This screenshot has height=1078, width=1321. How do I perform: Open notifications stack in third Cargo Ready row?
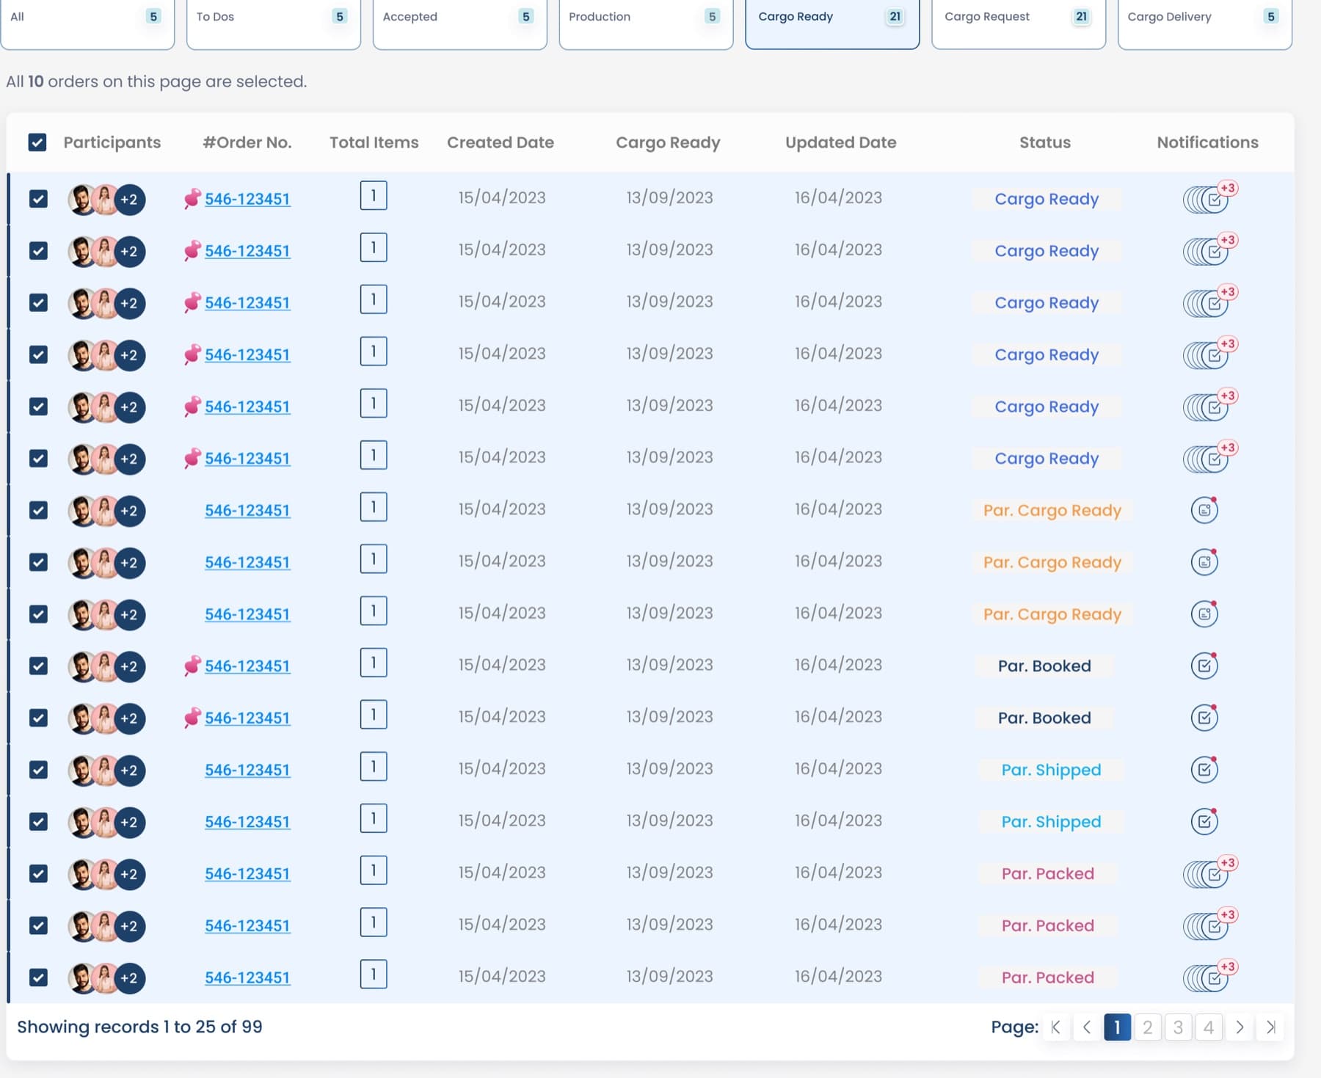pos(1209,302)
